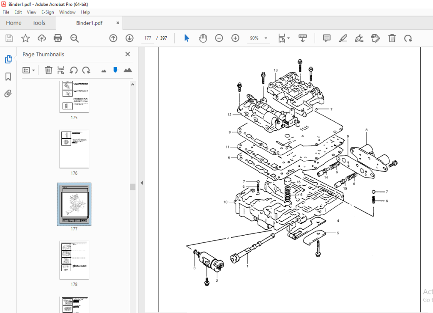Expand the fit page options arrow
The height and width of the screenshot is (313, 433).
[288, 38]
